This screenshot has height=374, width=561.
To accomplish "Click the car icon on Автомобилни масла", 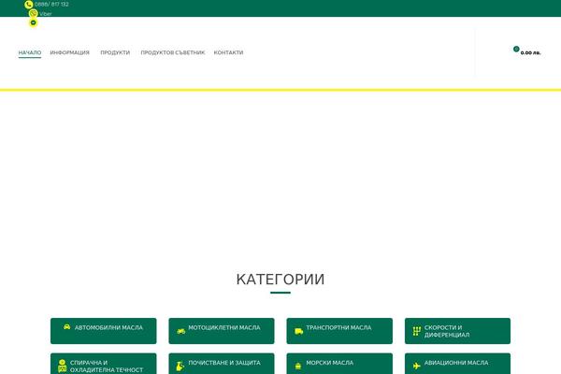I will [67, 326].
